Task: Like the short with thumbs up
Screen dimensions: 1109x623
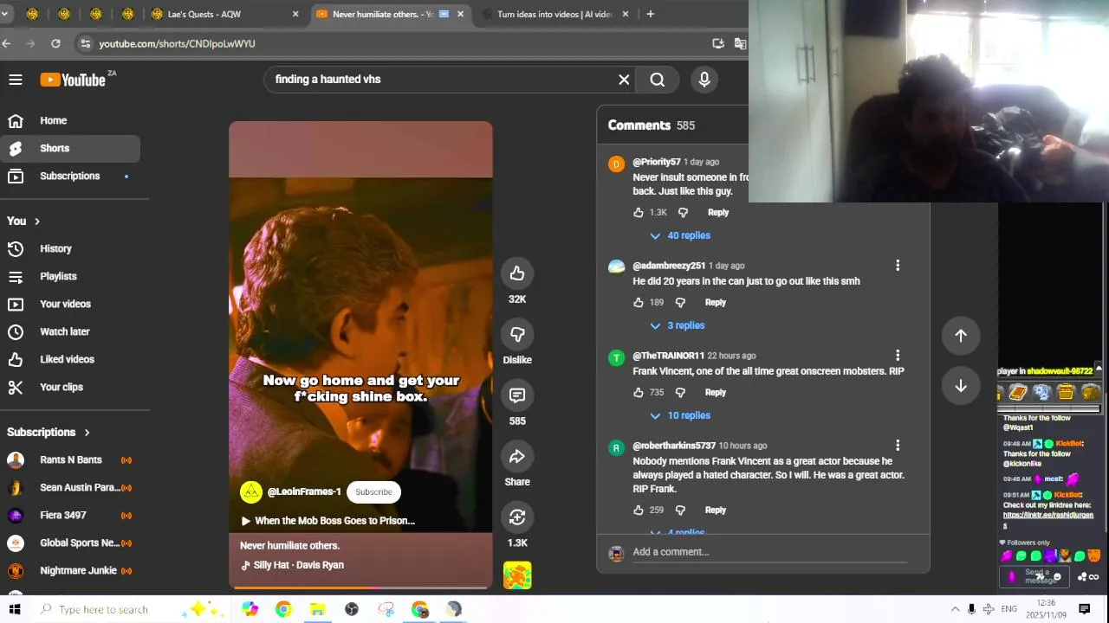Action: tap(517, 273)
